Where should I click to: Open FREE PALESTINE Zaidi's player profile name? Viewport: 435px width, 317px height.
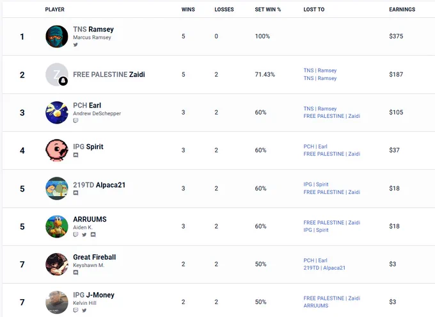coord(109,74)
